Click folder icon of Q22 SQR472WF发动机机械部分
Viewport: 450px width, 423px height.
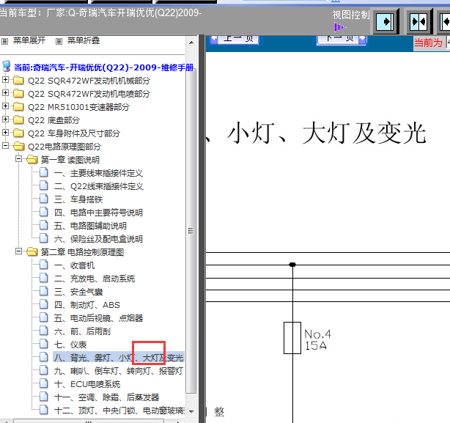coord(18,80)
